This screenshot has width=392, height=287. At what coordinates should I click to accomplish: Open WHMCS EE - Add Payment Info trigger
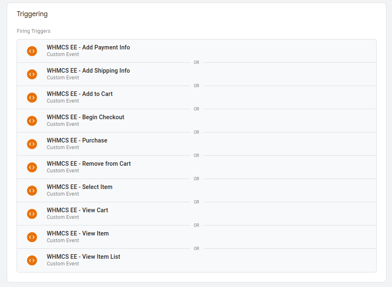point(88,47)
